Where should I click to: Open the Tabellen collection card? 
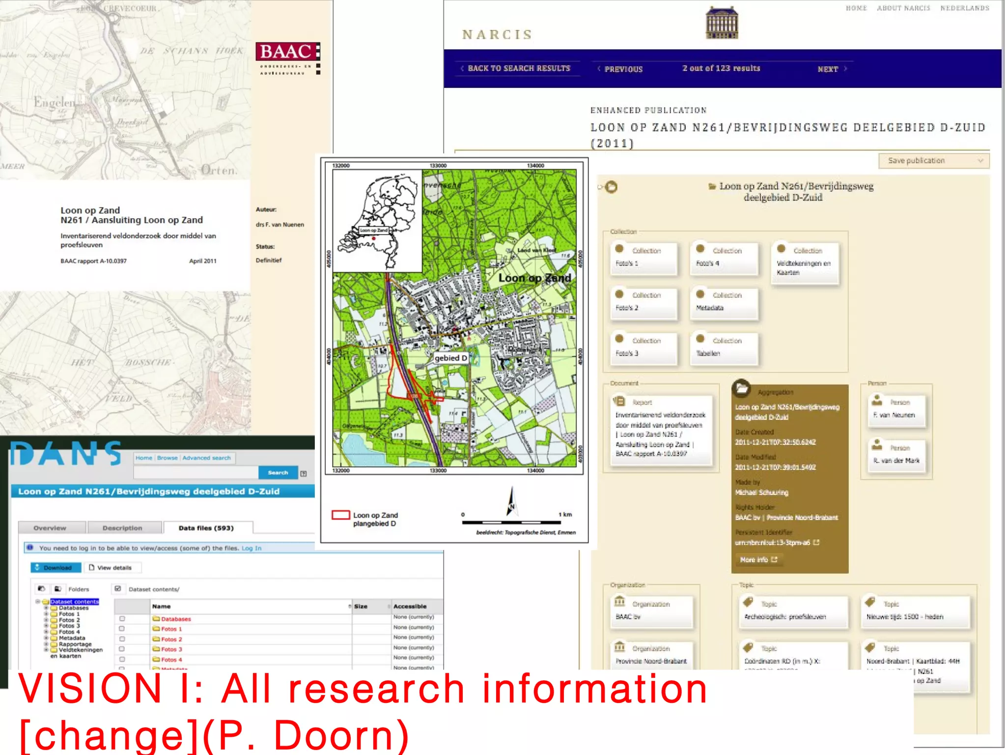[x=724, y=349]
